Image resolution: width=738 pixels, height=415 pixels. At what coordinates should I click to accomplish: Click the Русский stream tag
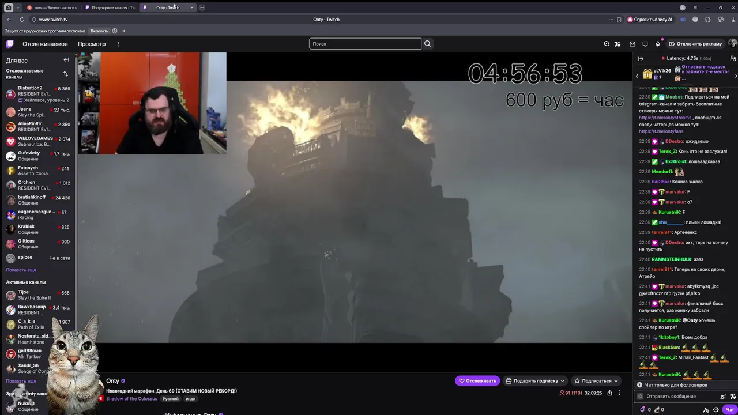171,399
